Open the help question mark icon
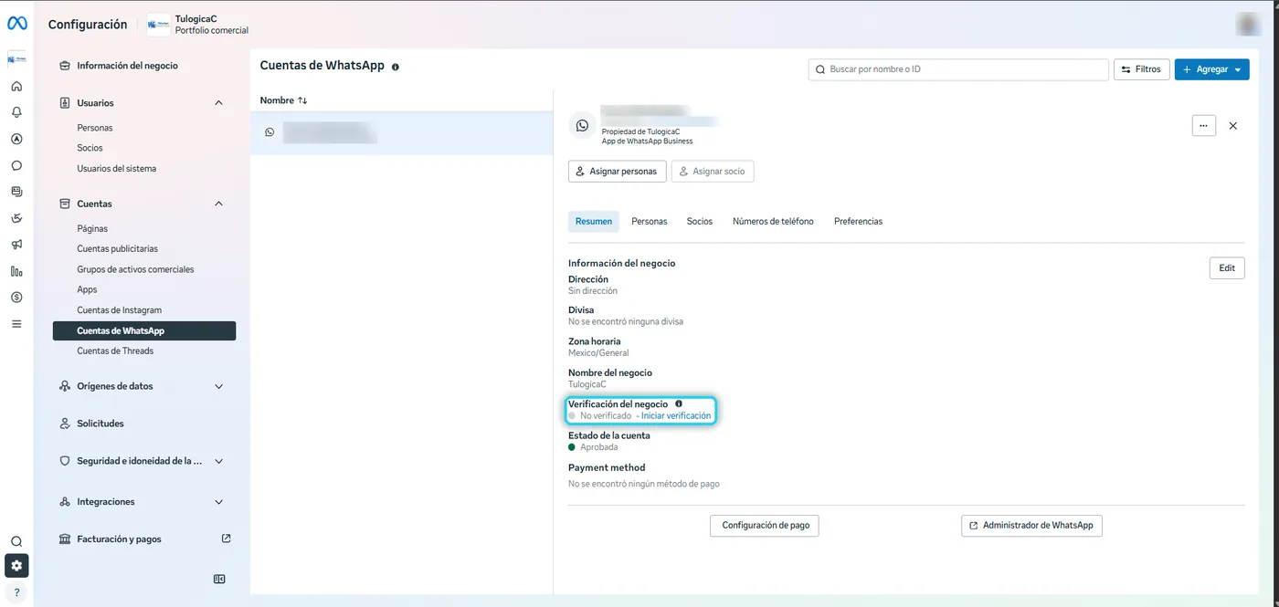The image size is (1279, 607). tap(16, 592)
